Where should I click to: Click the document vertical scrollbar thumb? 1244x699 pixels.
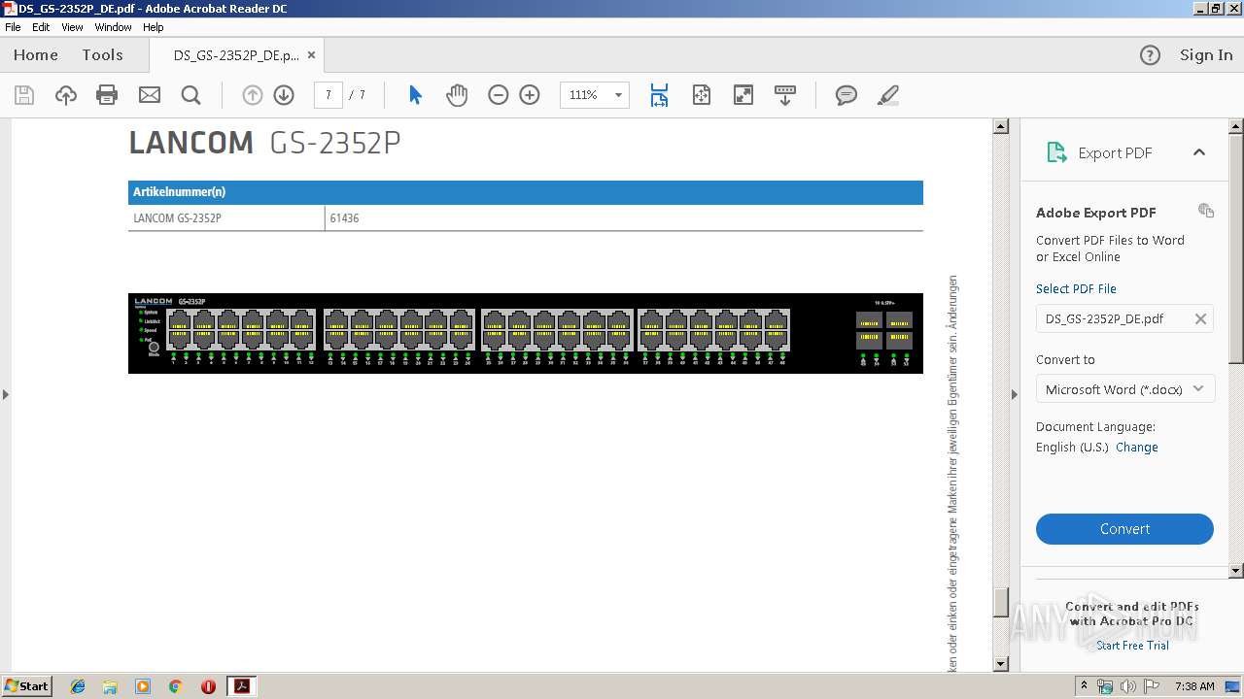coord(1001,602)
